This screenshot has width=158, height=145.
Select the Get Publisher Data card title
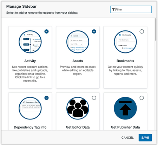point(125,127)
